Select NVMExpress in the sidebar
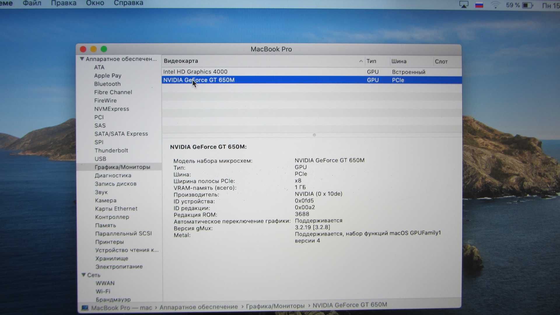This screenshot has width=560, height=315. (x=112, y=109)
